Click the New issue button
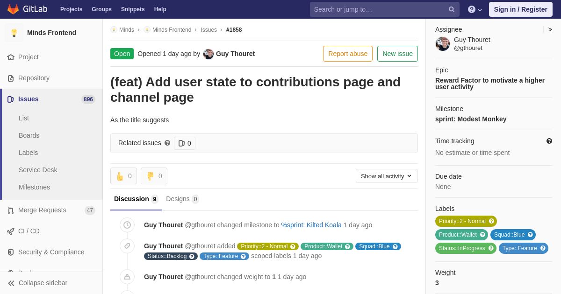The width and height of the screenshot is (561, 294). (x=397, y=54)
